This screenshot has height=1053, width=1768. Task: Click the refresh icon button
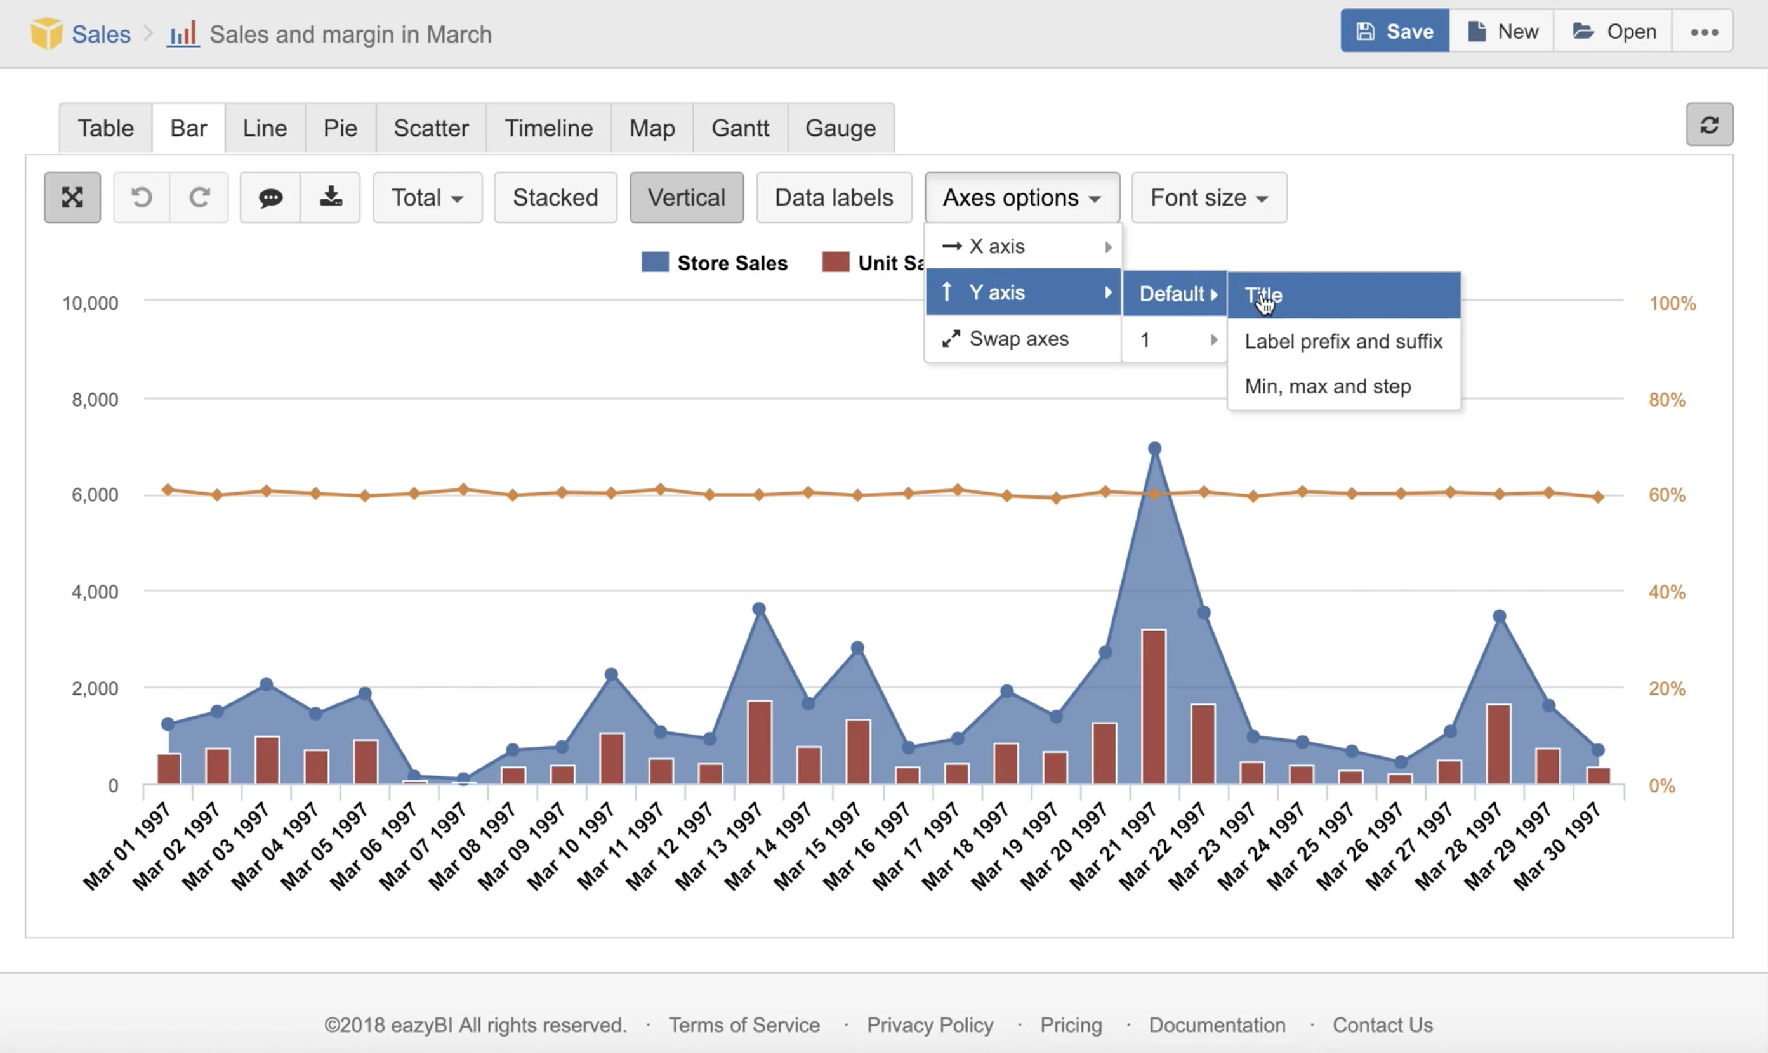click(x=1709, y=125)
